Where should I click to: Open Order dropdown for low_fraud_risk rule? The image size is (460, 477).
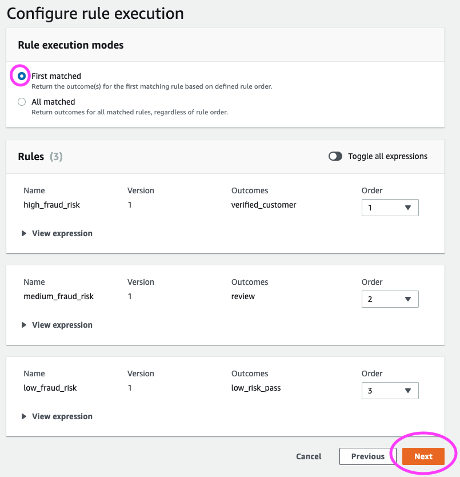[x=390, y=391]
